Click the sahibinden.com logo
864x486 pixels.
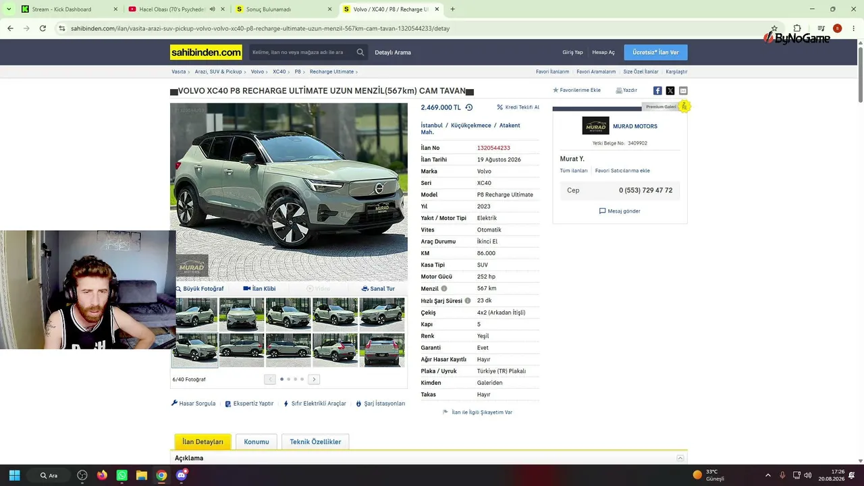[206, 52]
